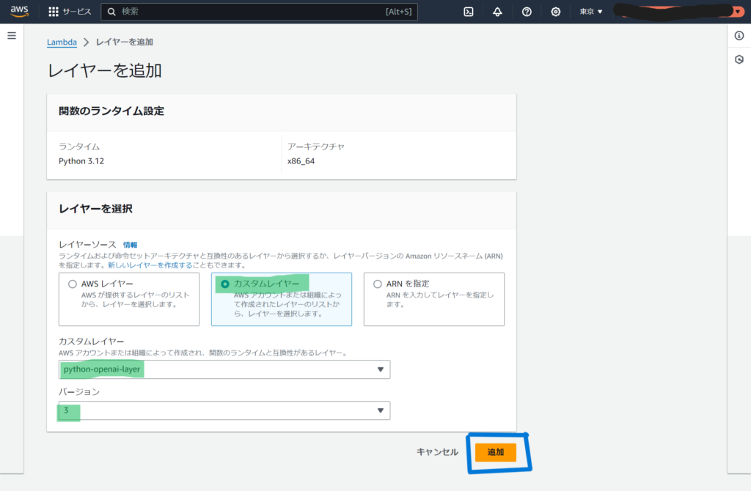Open the services grid menu

70,12
